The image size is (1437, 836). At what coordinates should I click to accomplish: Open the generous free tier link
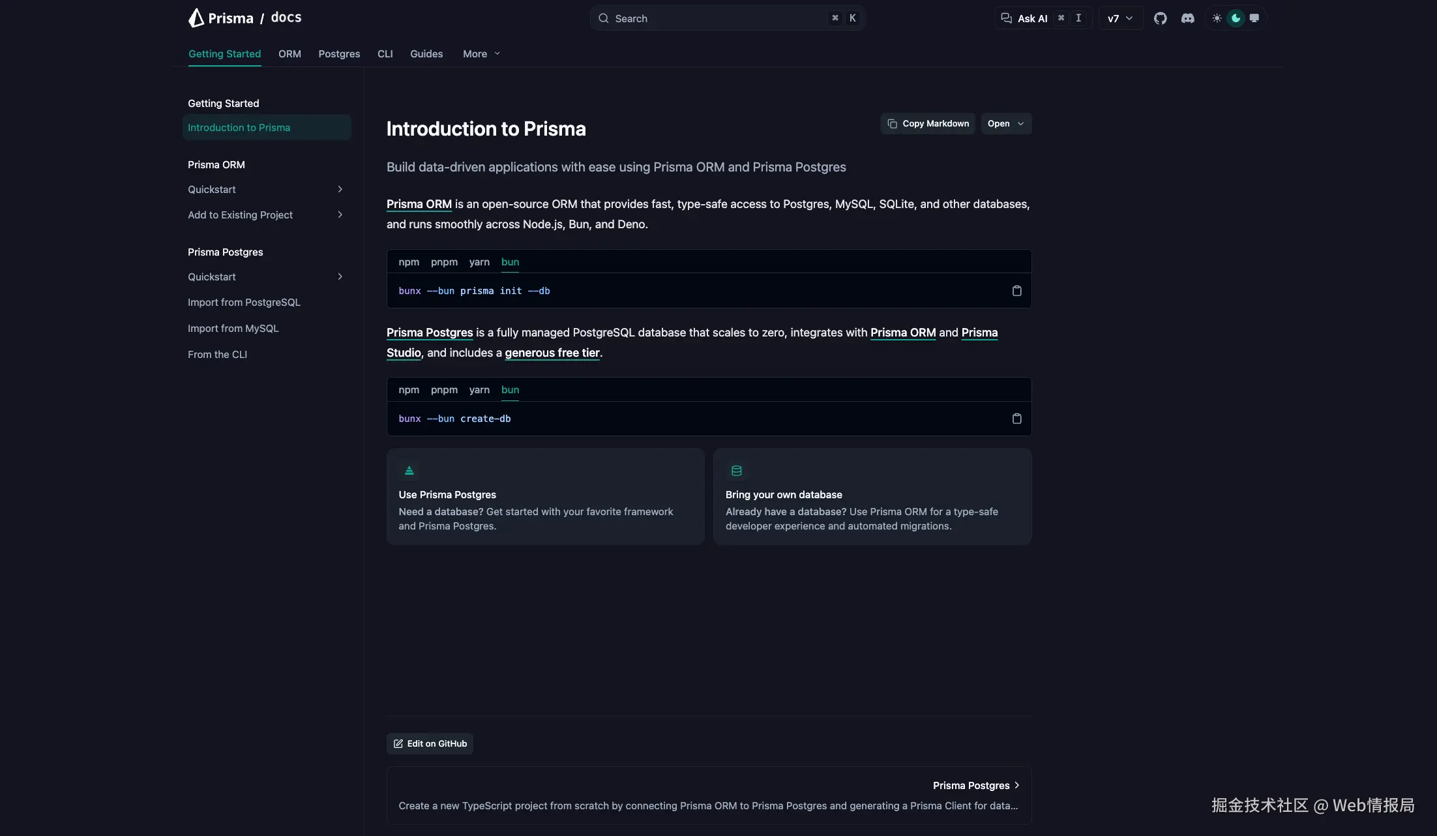tap(552, 353)
